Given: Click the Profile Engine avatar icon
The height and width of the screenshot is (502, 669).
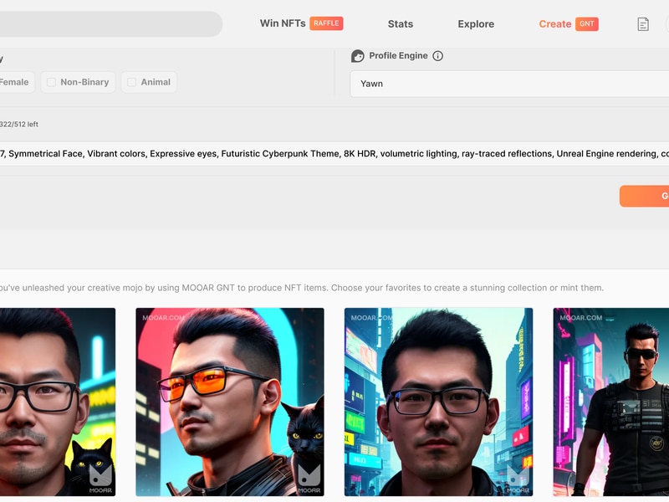Looking at the screenshot, I should [358, 56].
